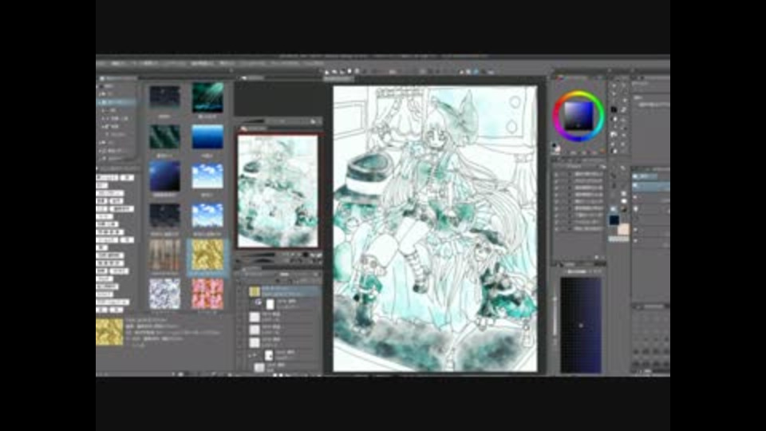Click the white layer mask thumbnail below the gold layer
This screenshot has width=766, height=431.
pyautogui.click(x=270, y=304)
